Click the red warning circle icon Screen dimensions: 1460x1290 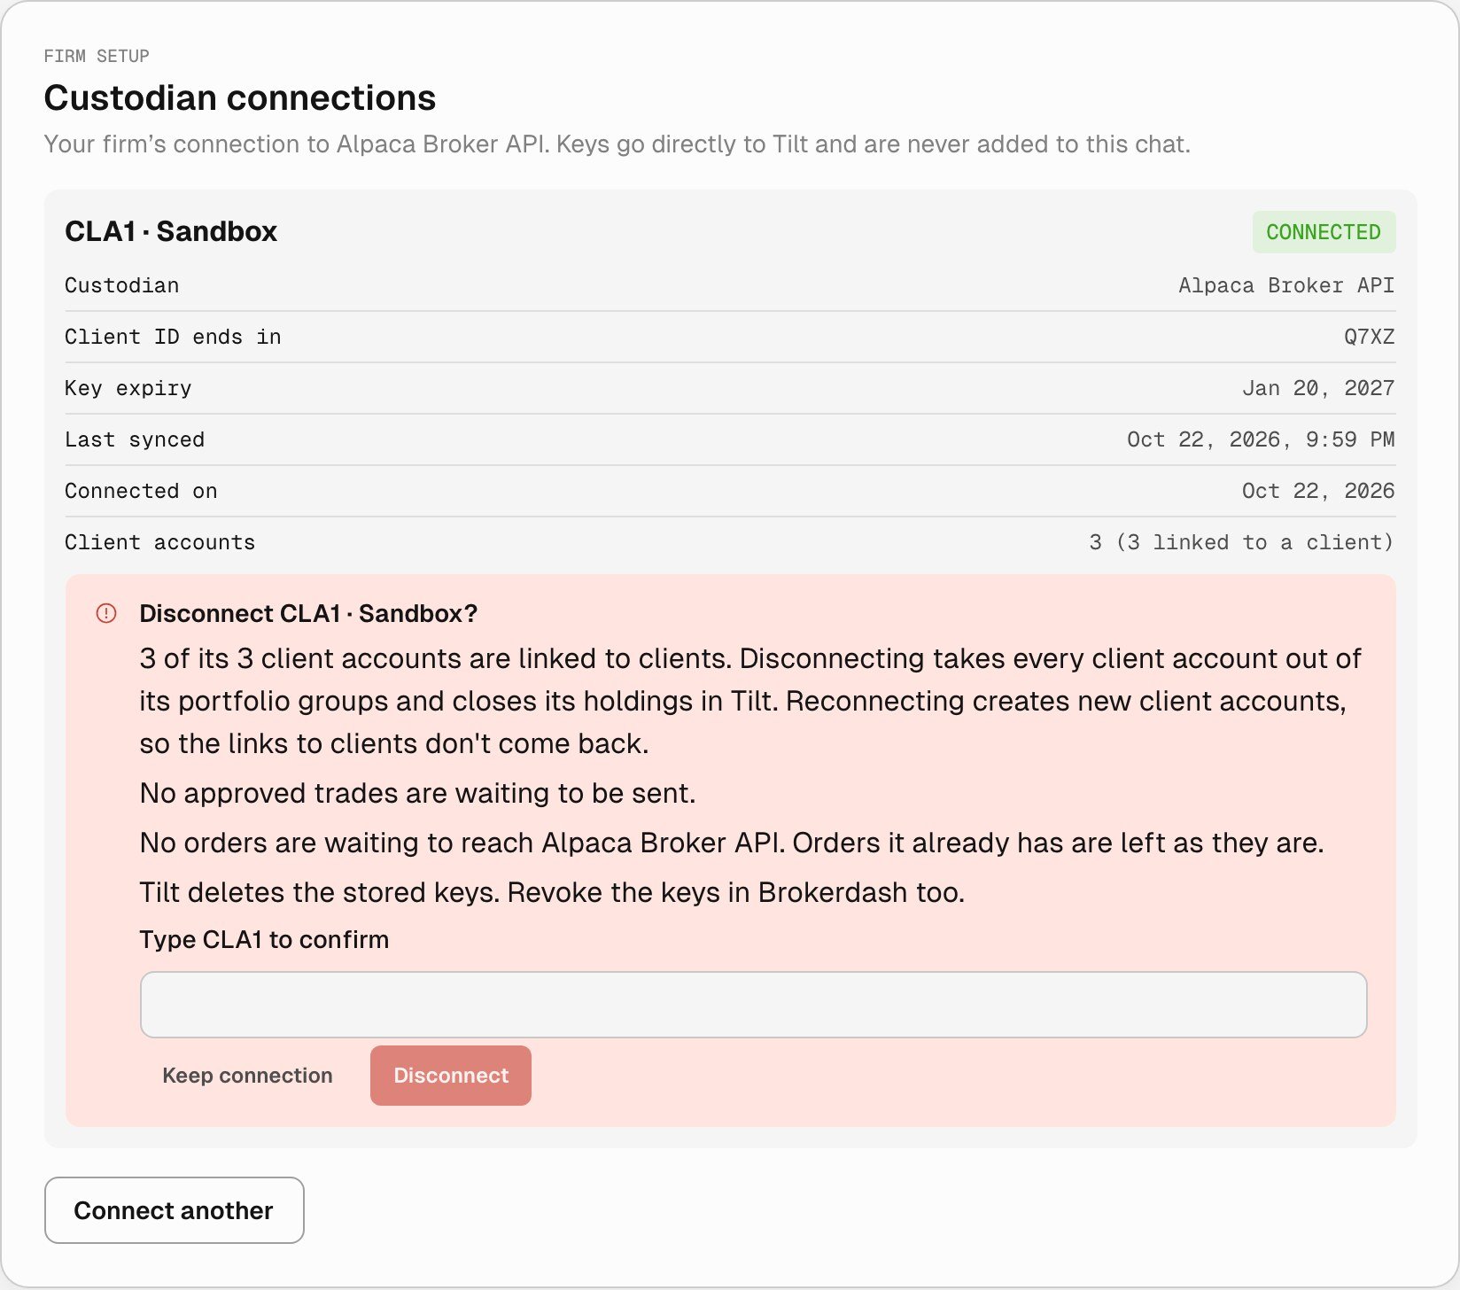tap(106, 613)
